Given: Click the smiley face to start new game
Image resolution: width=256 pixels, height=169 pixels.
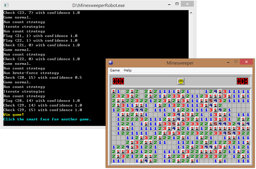Looking at the screenshot, I should pos(181,81).
